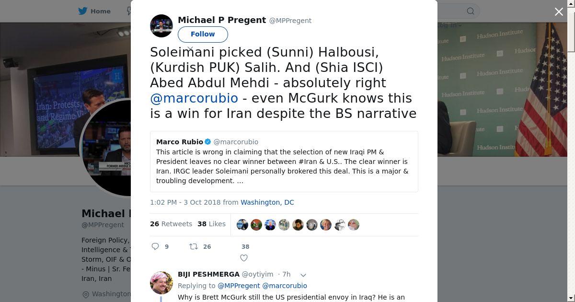
Task: Open Michael P Pregent's avatar in tweet
Action: (x=161, y=26)
